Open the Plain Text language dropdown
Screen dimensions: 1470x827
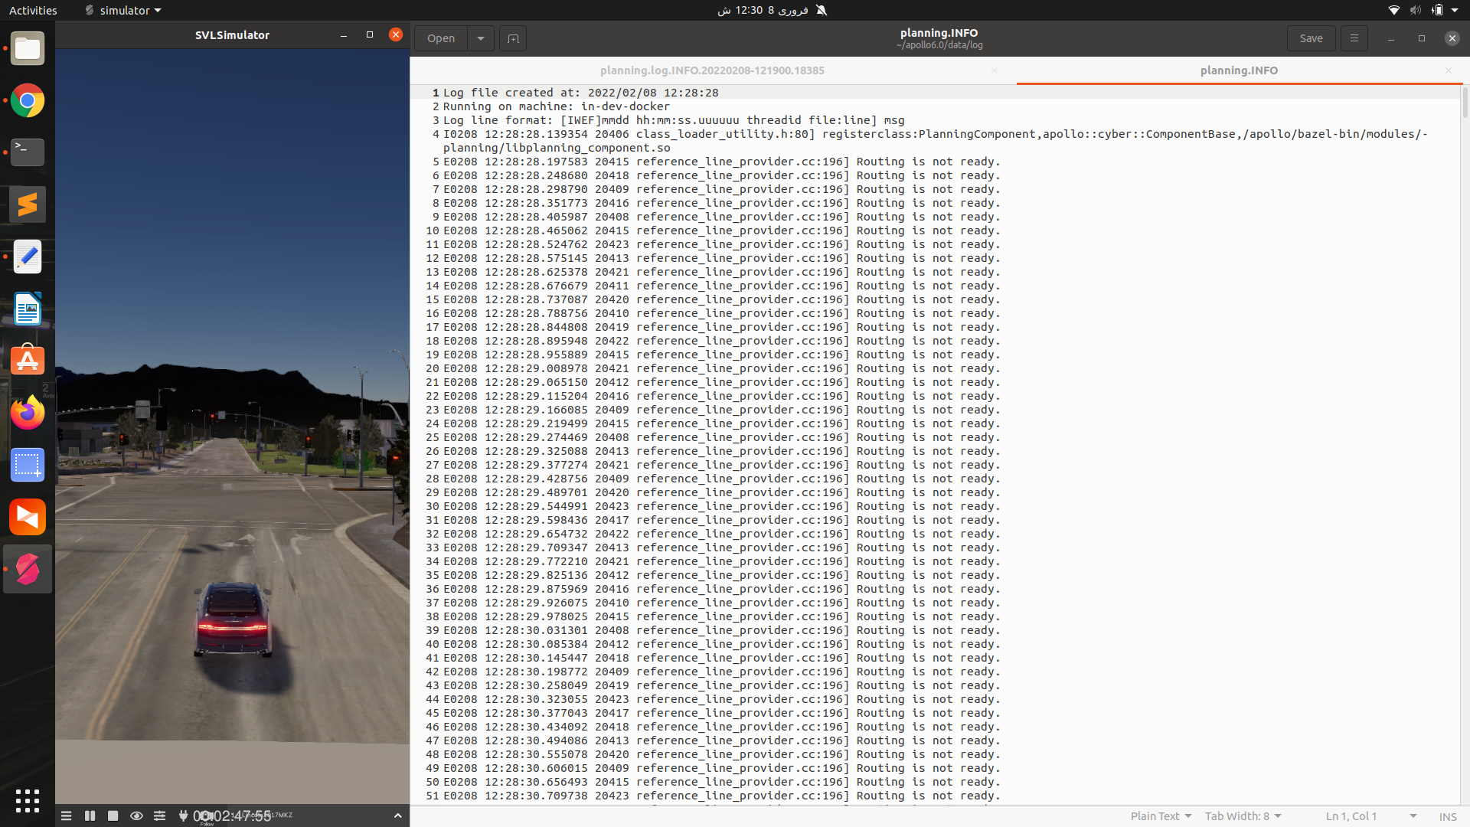pos(1161,816)
